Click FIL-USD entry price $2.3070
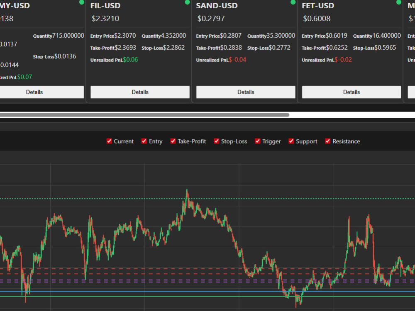 tap(125, 36)
